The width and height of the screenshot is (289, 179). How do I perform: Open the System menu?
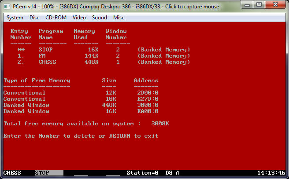tap(15, 18)
